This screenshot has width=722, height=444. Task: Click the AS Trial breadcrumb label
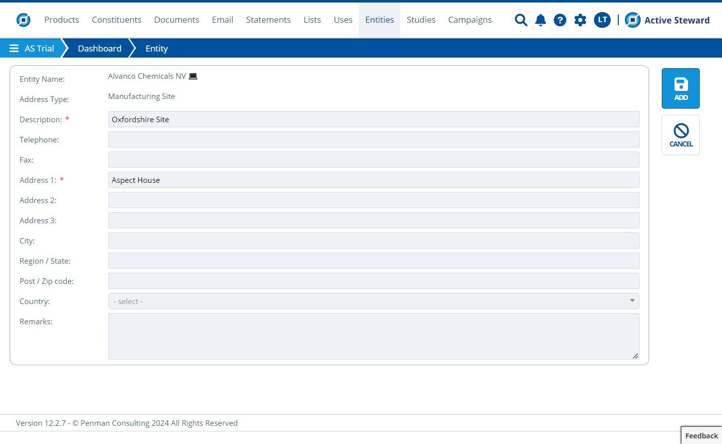click(39, 48)
